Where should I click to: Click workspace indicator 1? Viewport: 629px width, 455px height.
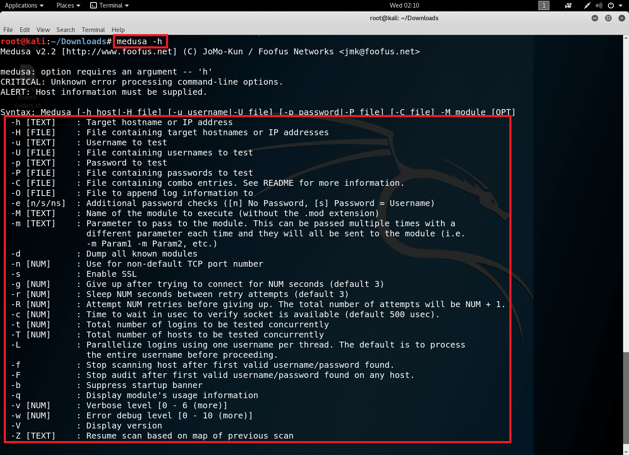pos(544,5)
